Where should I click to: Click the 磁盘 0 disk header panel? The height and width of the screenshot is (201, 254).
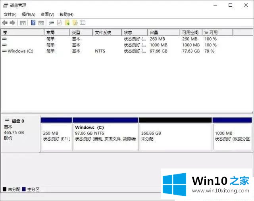[x=21, y=134]
